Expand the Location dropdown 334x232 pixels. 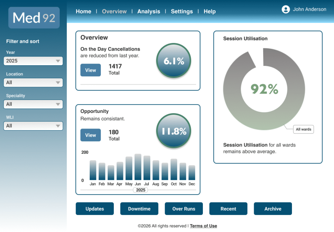33,83
